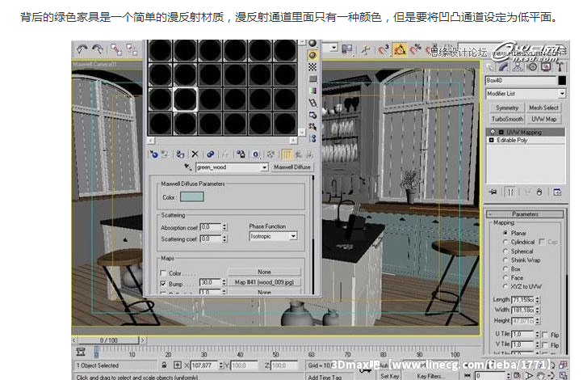
Task: Click Get Material icon in editor toolbar
Action: click(153, 154)
